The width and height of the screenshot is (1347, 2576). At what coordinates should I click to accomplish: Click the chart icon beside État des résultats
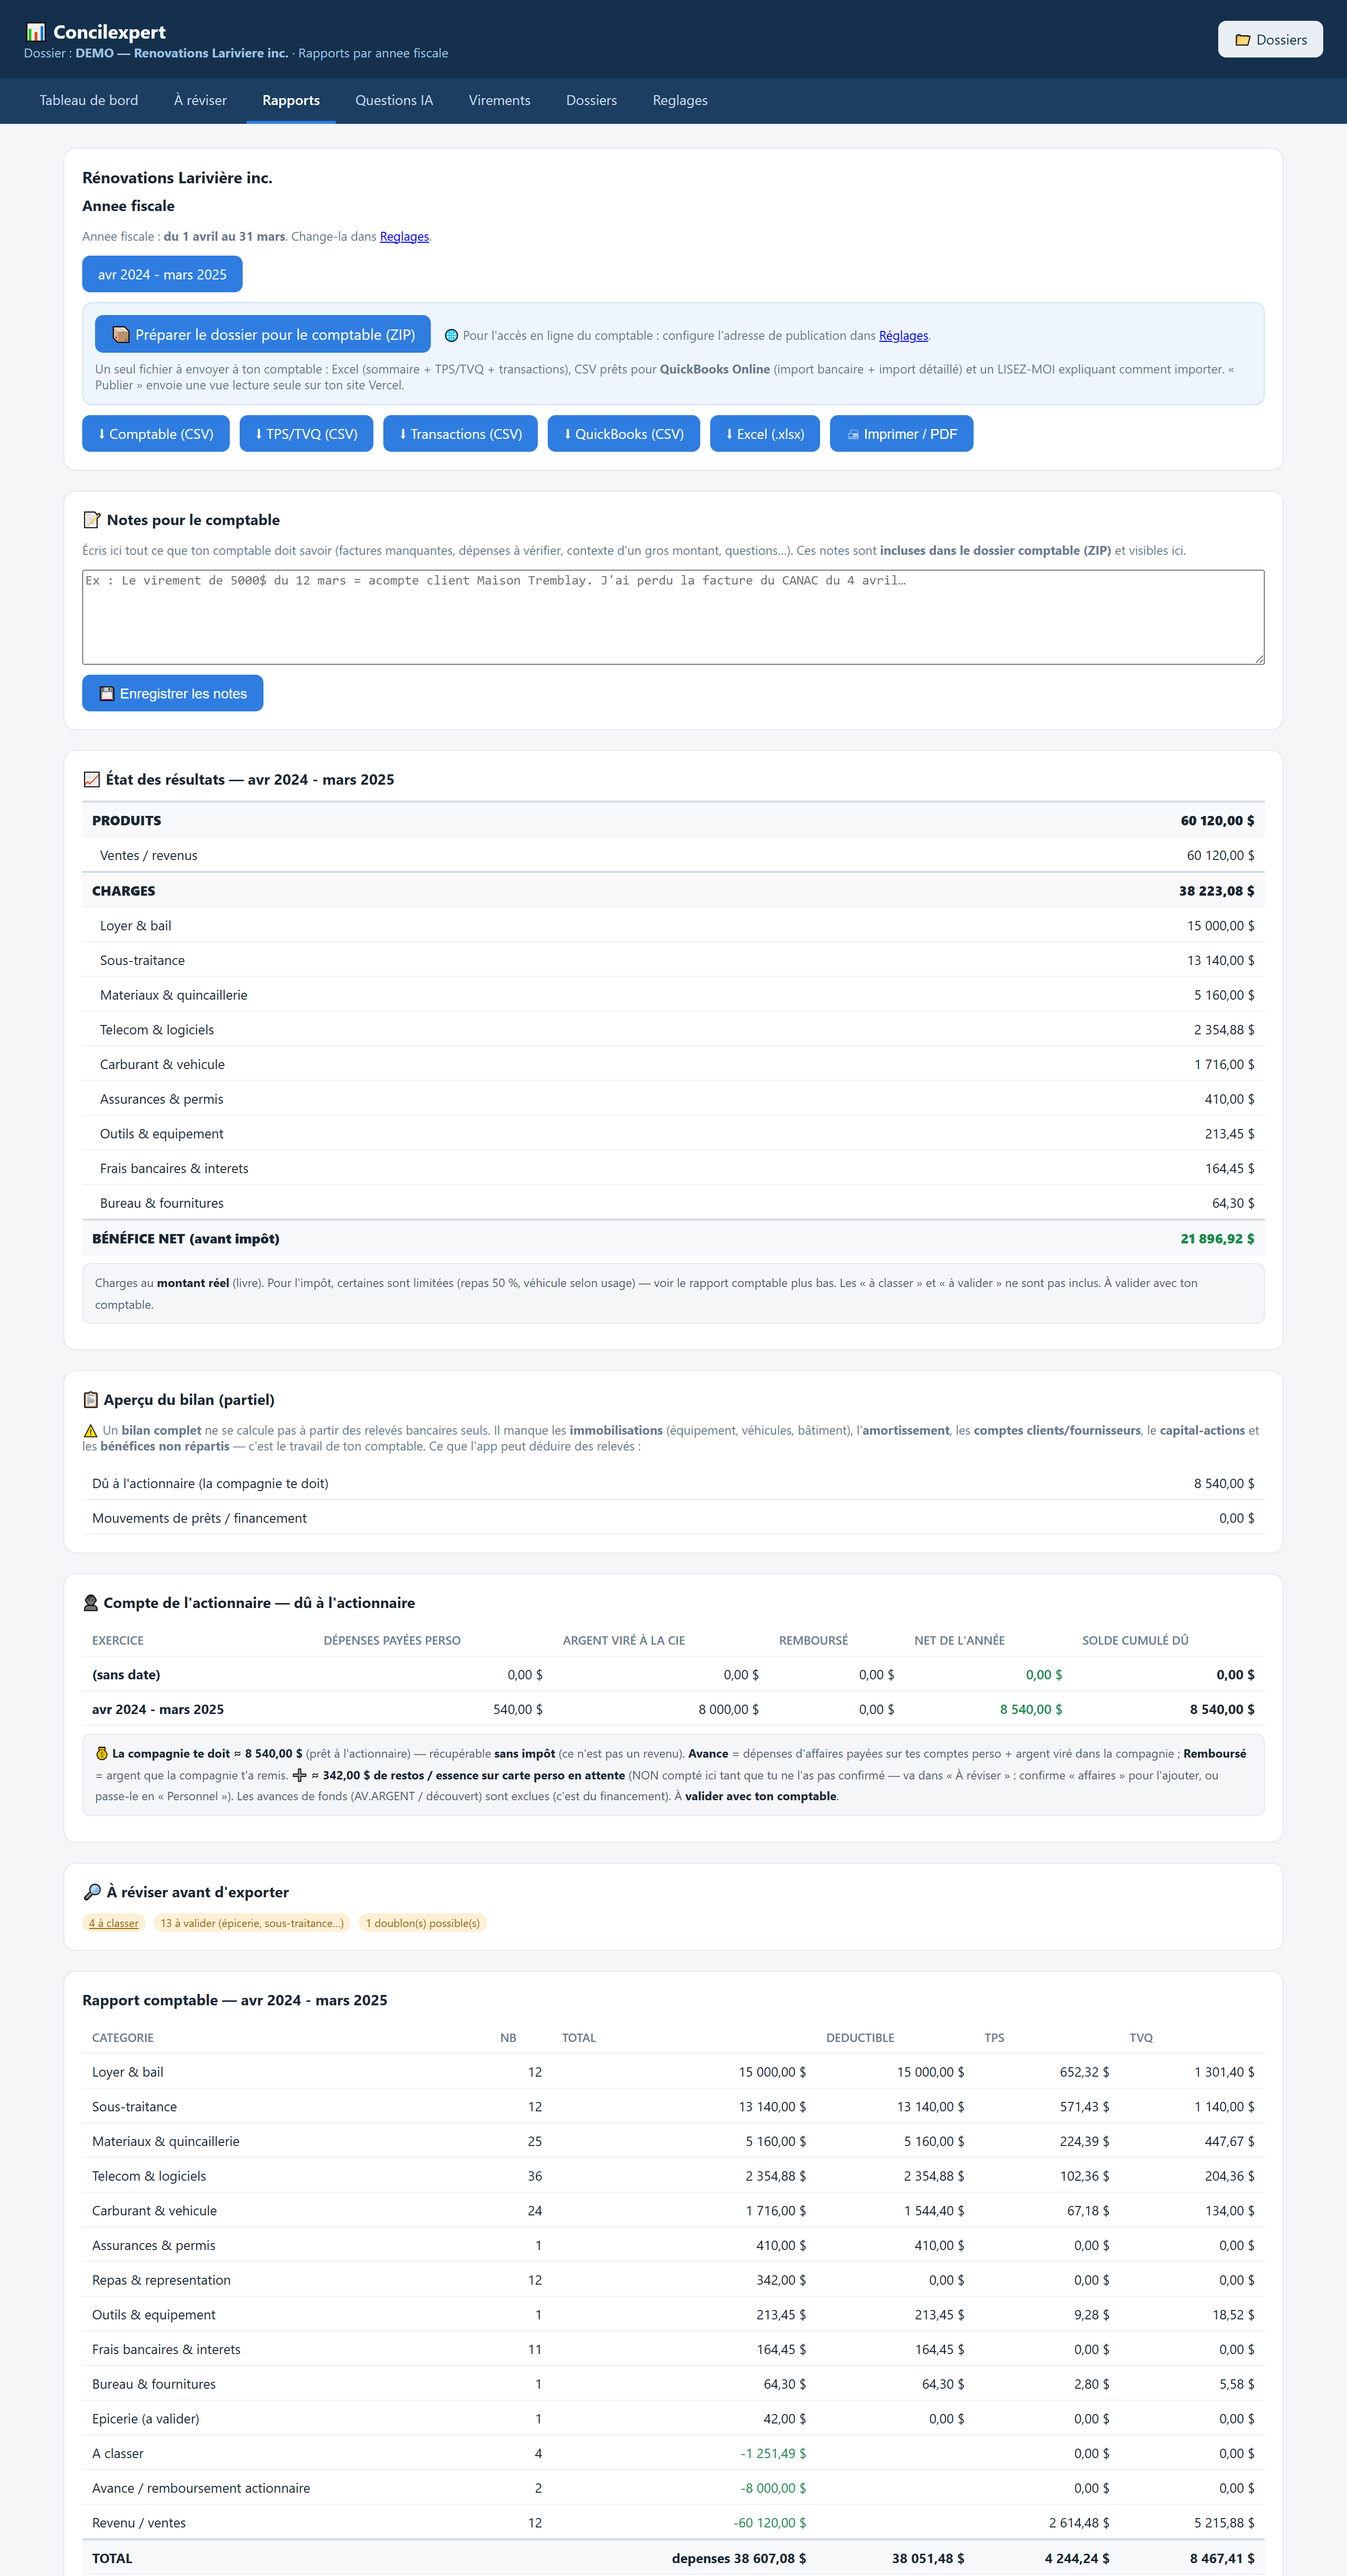click(x=92, y=779)
